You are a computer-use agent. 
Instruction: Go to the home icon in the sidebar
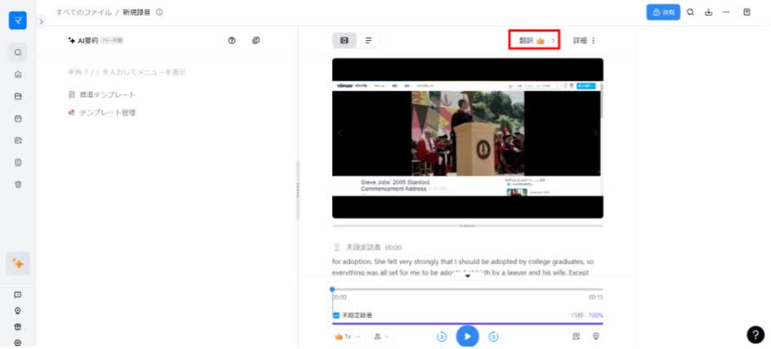[18, 74]
